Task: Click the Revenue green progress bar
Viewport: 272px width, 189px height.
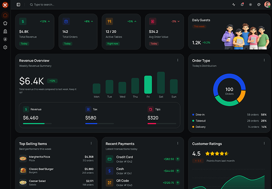Action: point(37,123)
